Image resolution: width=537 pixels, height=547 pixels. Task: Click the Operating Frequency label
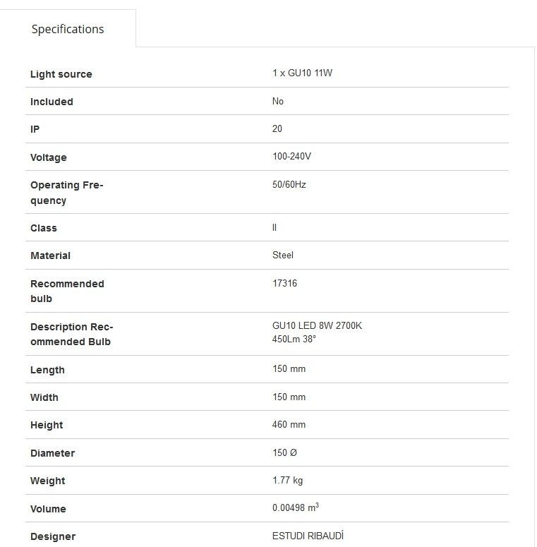pyautogui.click(x=67, y=193)
